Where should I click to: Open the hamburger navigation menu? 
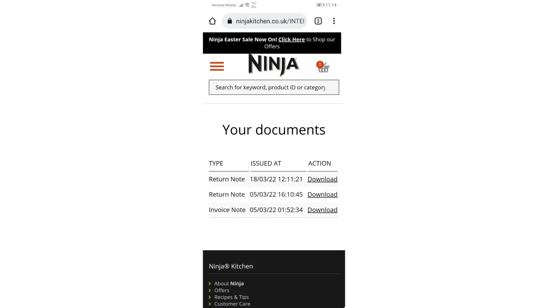pyautogui.click(x=217, y=66)
